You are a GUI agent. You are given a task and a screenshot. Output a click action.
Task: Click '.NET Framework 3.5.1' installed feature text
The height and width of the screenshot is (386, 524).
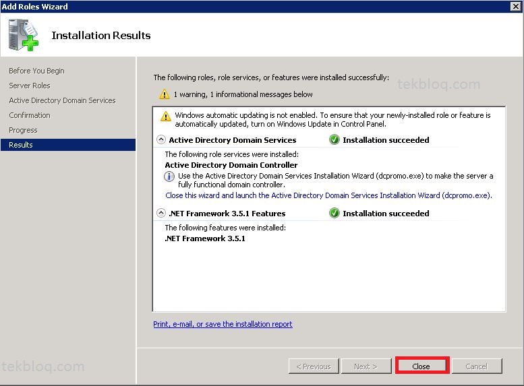pos(205,238)
